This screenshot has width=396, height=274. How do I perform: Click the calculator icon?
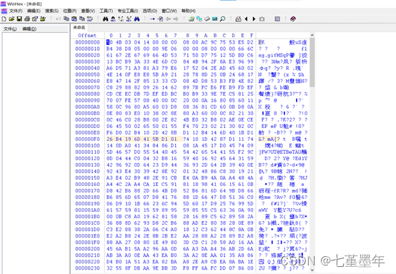coord(215,19)
